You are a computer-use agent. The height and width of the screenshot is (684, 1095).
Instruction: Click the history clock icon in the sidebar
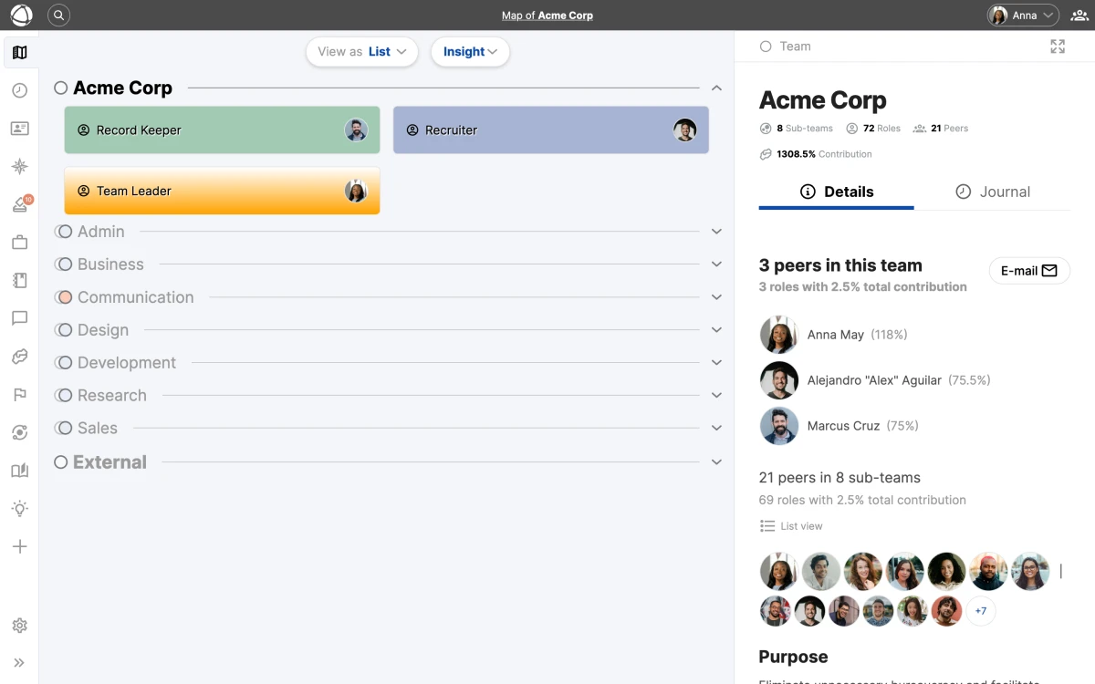click(x=20, y=90)
